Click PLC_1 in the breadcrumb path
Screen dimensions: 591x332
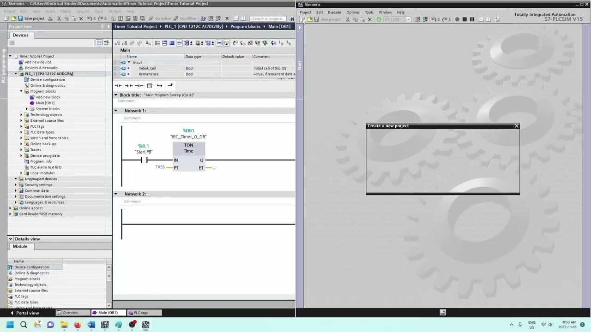click(x=193, y=26)
